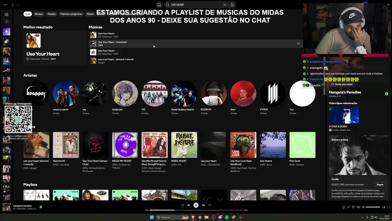The image size is (392, 221).
Task: Open the mini player icon
Action: click(x=384, y=207)
